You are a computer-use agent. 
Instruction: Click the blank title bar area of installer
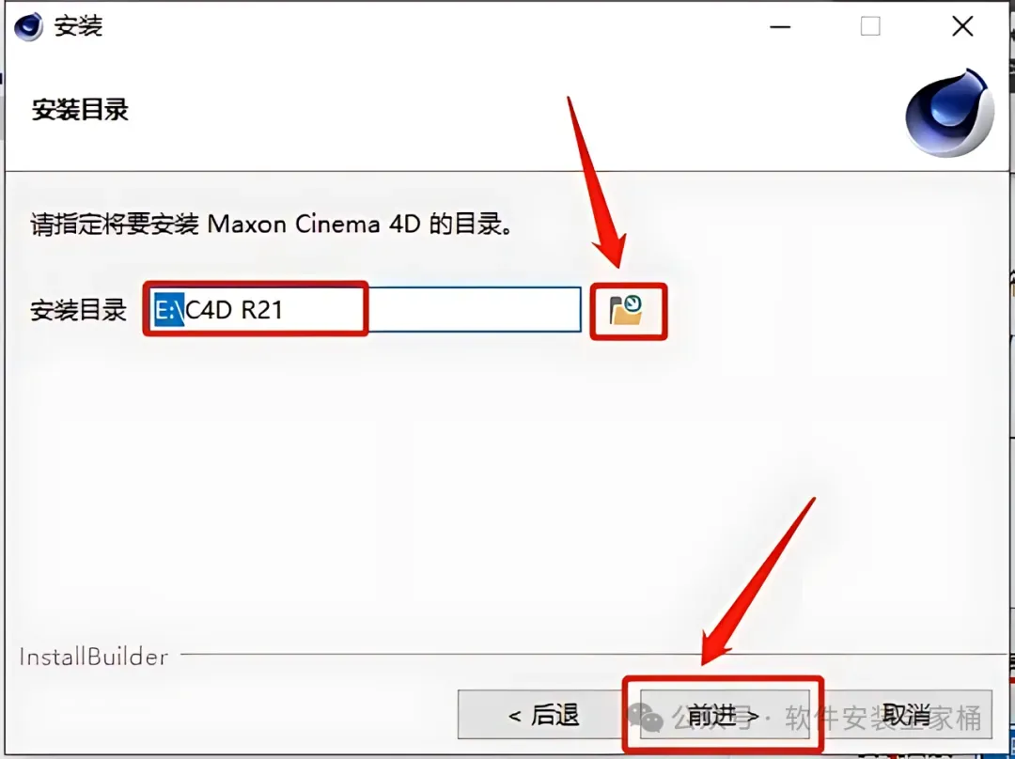(428, 26)
